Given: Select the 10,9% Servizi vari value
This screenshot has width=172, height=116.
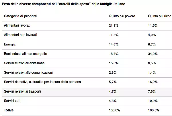Looking at the screenshot, I should click(153, 101).
